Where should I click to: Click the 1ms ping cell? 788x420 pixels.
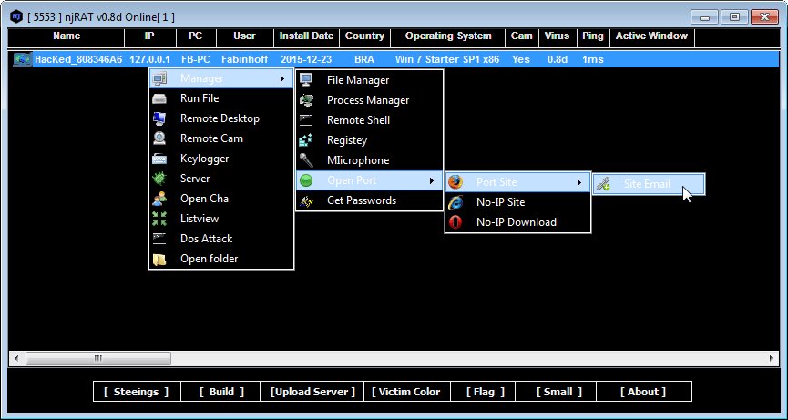point(593,60)
